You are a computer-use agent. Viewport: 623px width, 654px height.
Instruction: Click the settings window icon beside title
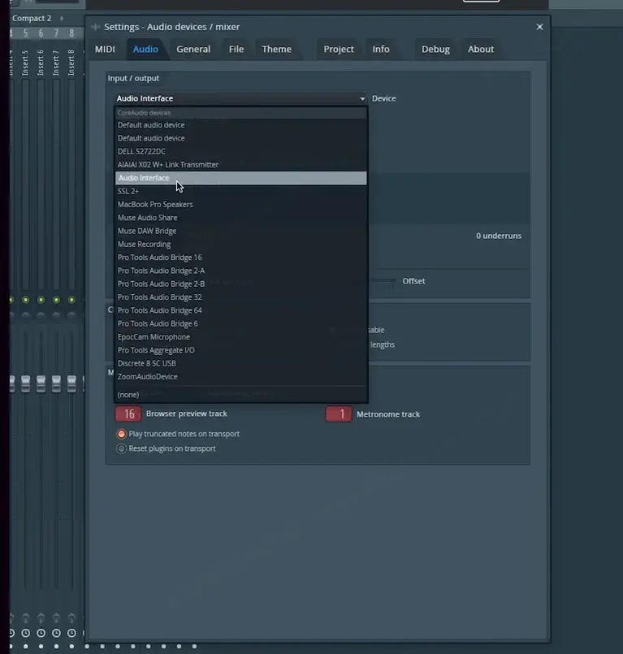pos(96,27)
